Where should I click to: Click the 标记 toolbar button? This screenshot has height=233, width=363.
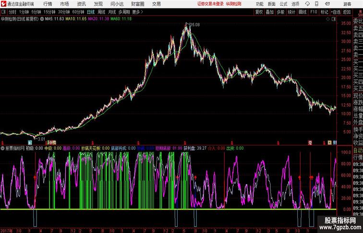(x=324, y=12)
